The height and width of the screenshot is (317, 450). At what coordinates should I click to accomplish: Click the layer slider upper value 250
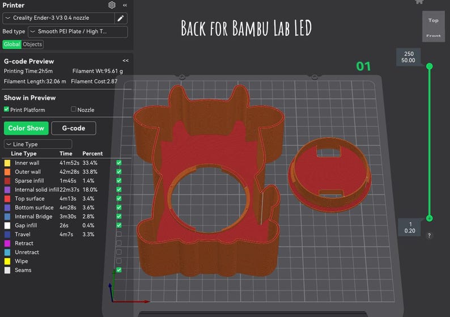click(x=409, y=54)
